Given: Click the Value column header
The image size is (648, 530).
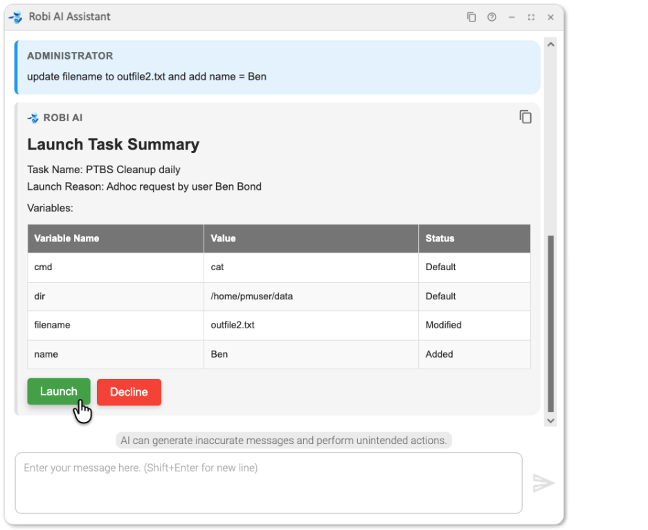Looking at the screenshot, I should click(224, 238).
